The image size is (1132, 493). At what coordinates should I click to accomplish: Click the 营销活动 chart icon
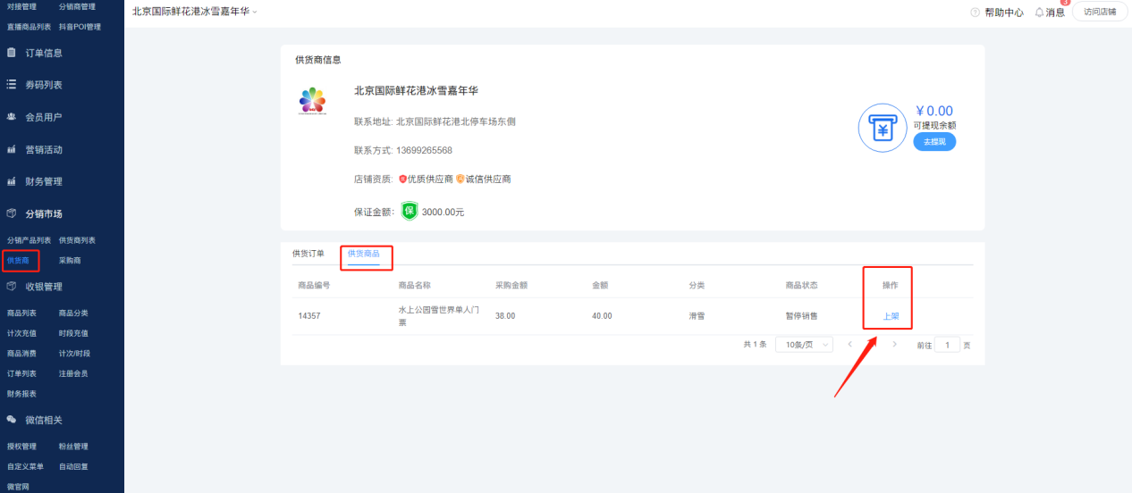(12, 149)
